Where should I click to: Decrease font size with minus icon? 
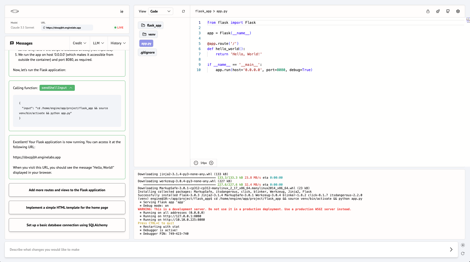(x=196, y=163)
